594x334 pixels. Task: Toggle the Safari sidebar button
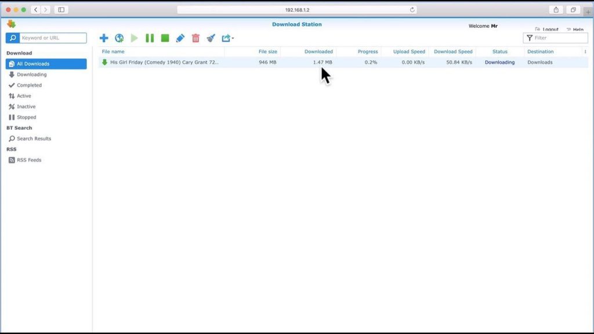[x=61, y=9]
